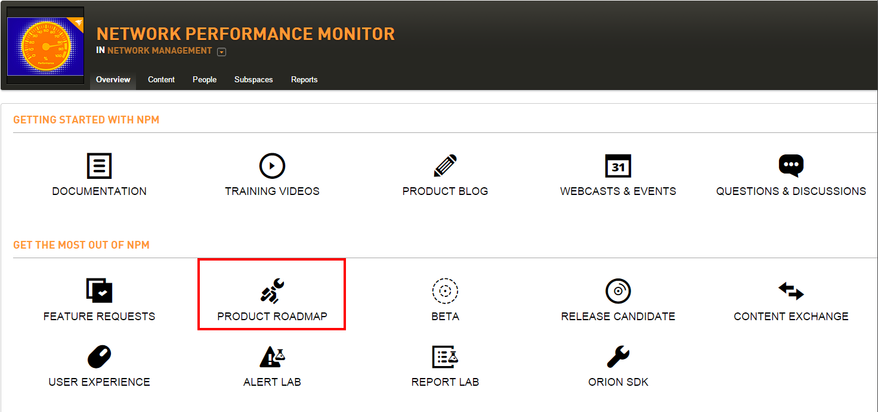Open the Content tab
Viewport: 878px width, 412px height.
(x=161, y=79)
